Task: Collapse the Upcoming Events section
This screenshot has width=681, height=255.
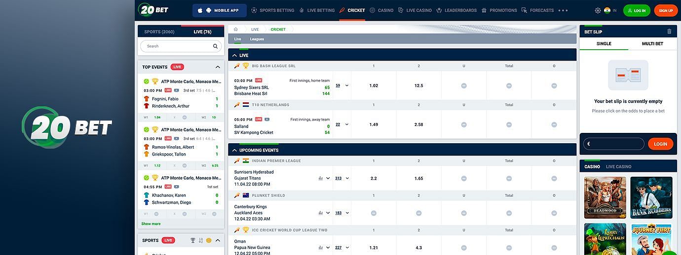Action: click(x=234, y=150)
